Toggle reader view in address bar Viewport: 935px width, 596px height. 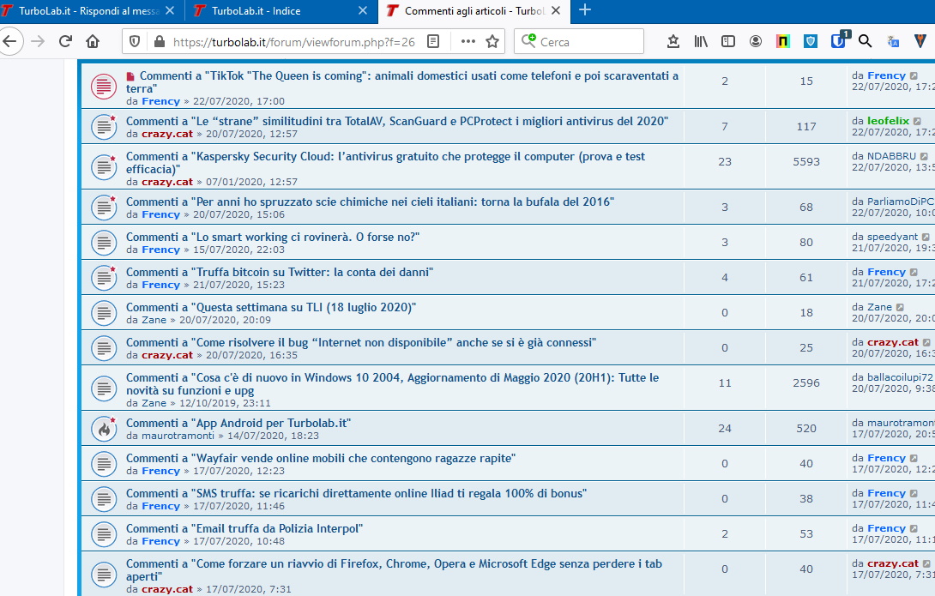tap(433, 42)
